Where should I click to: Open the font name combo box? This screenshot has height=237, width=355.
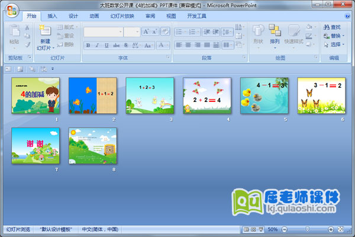pos(103,32)
